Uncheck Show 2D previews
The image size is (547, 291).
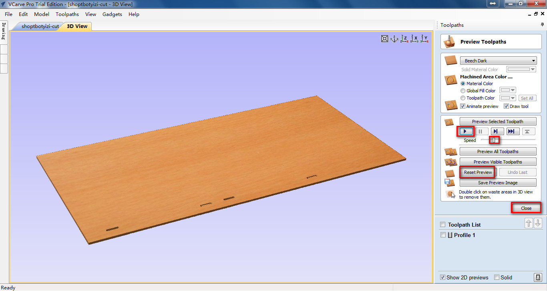(x=442, y=277)
